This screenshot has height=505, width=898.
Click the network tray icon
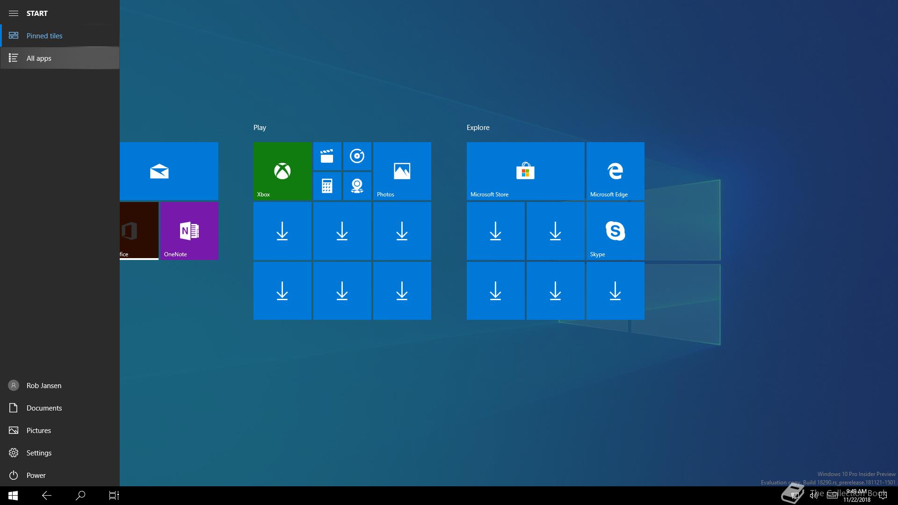coord(795,496)
